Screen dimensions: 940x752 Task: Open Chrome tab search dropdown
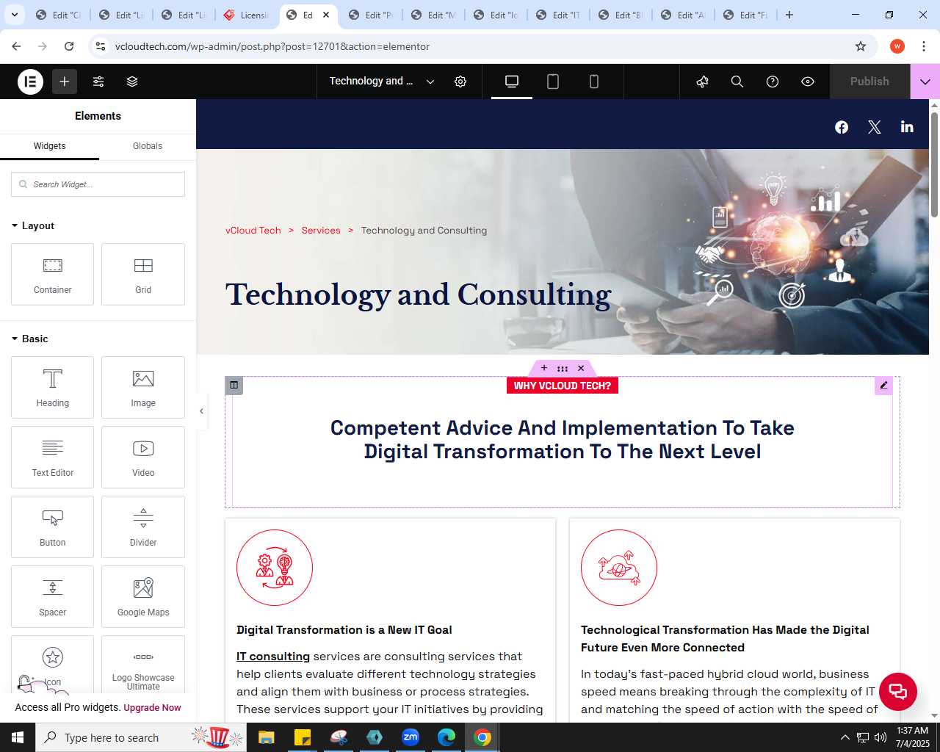click(14, 15)
